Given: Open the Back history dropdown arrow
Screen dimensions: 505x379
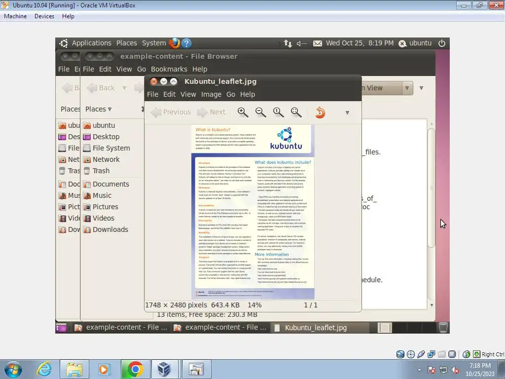Looking at the screenshot, I should [x=124, y=88].
